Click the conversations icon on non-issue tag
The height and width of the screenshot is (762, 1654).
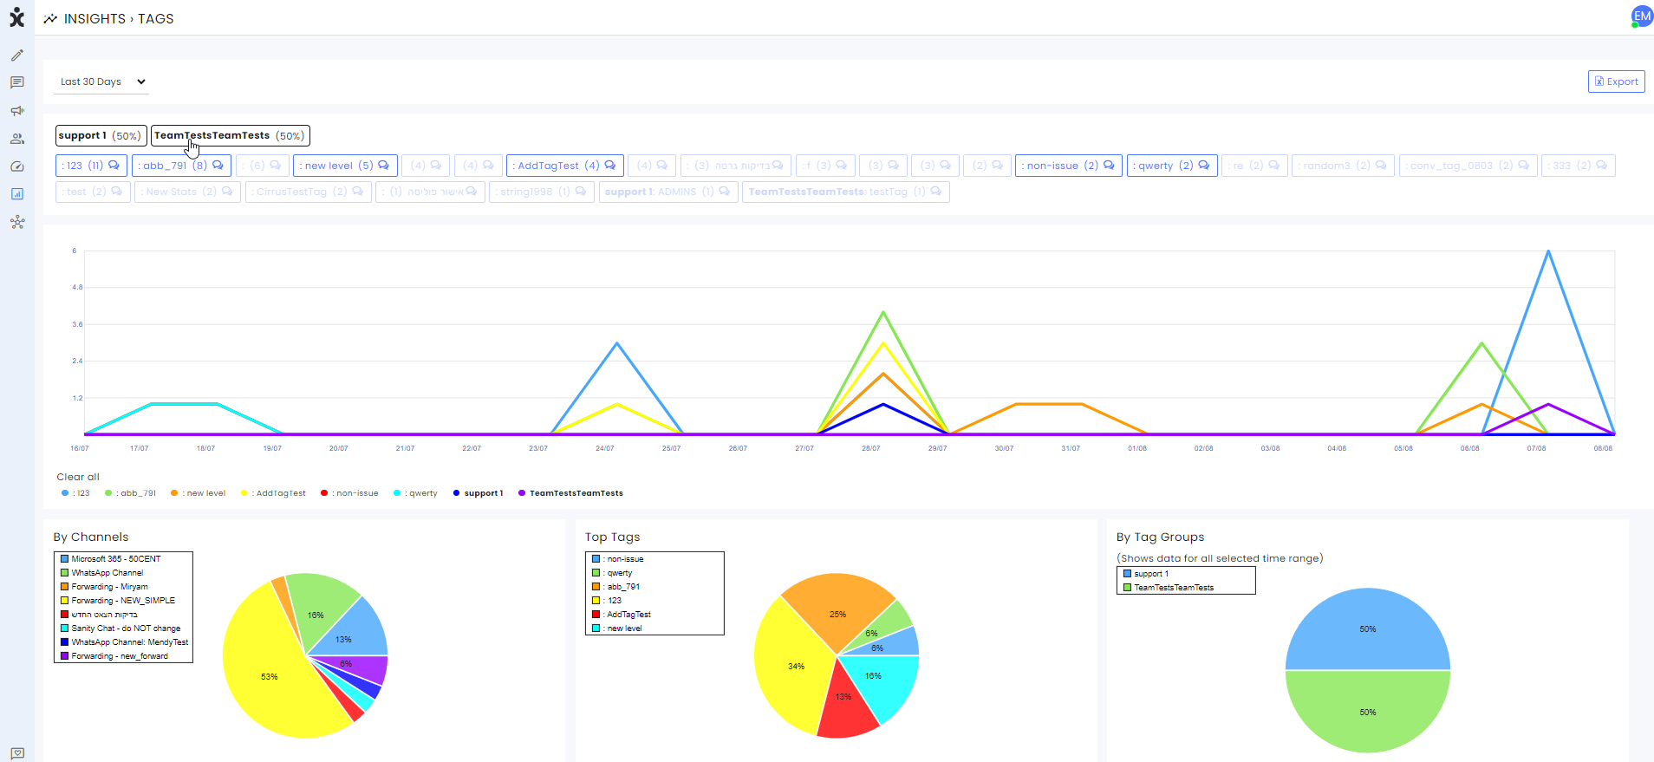tap(1109, 165)
